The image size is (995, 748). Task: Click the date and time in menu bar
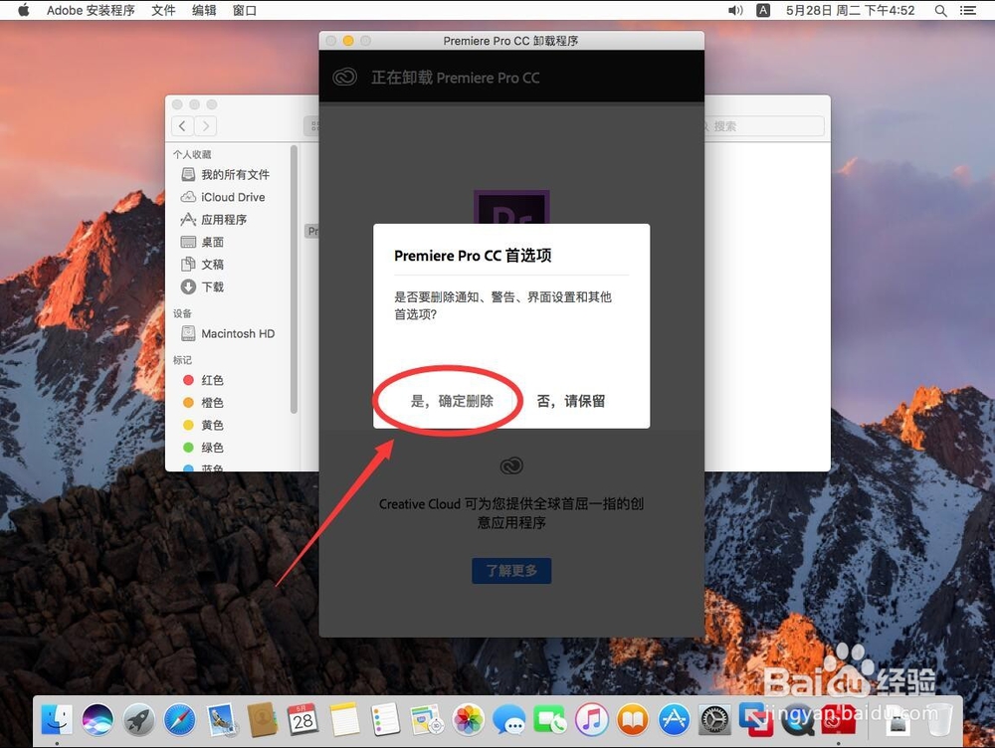(851, 10)
